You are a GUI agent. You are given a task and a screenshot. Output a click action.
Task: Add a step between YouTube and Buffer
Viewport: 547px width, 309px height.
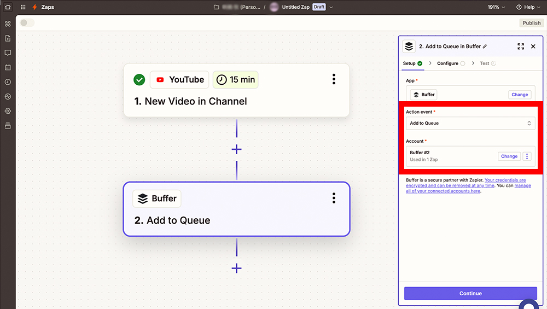coord(236,149)
